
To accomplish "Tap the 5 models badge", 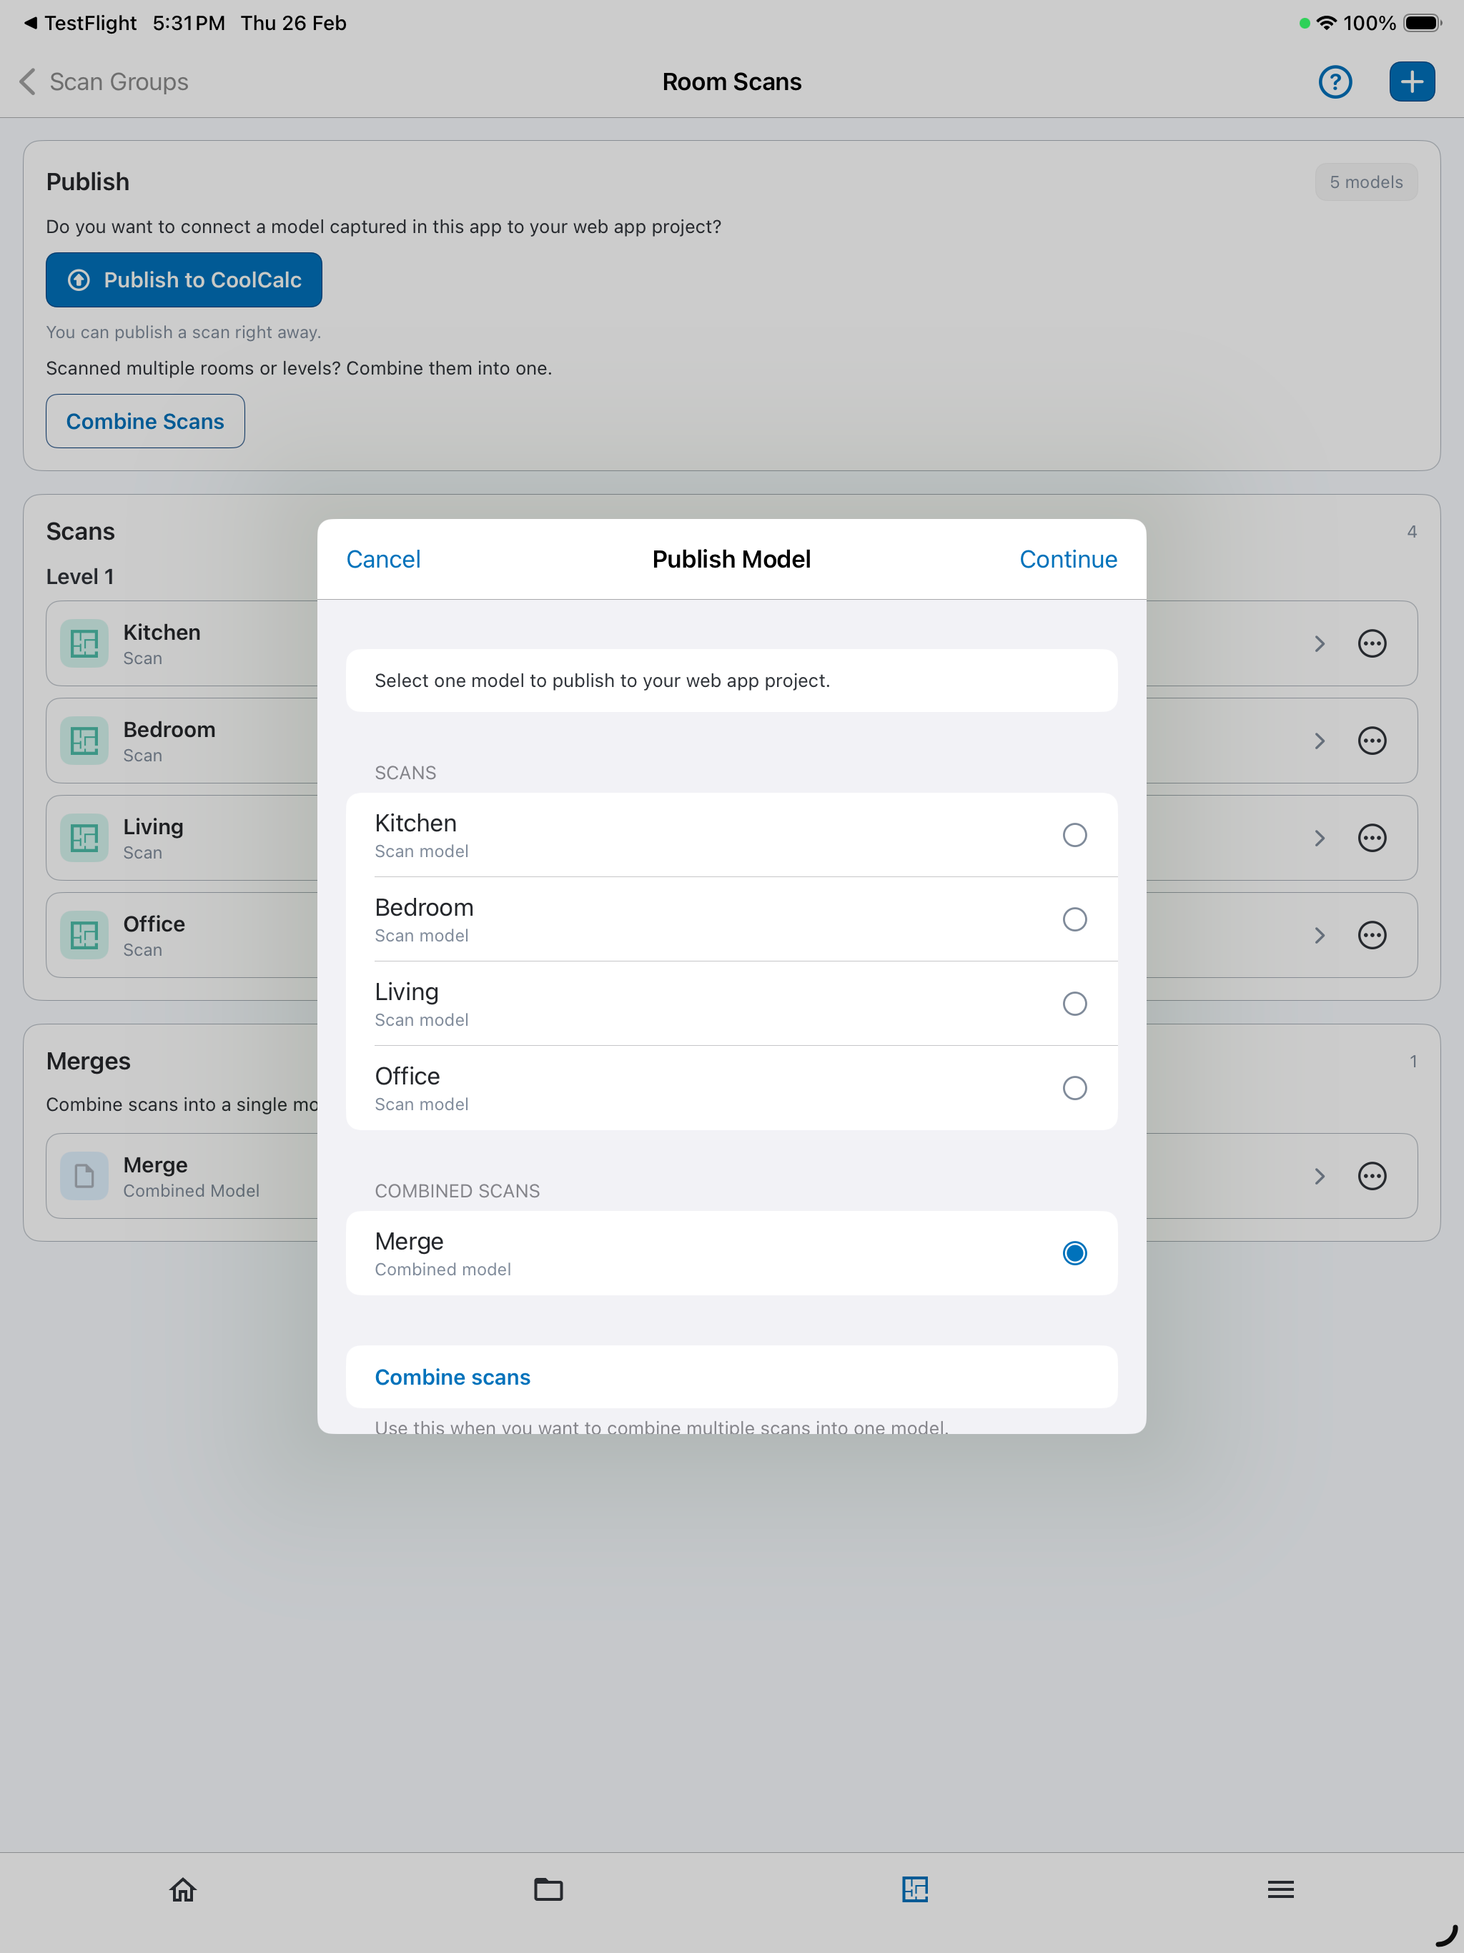I will (1366, 182).
